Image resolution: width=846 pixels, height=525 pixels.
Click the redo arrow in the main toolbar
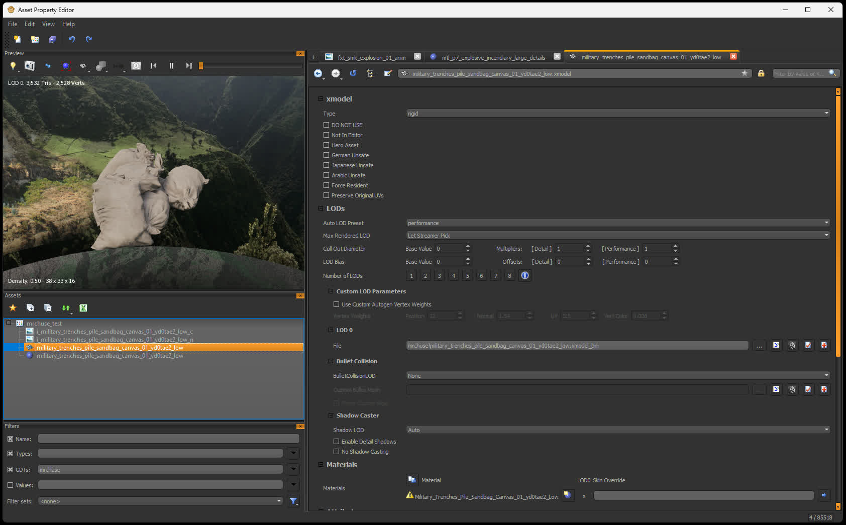click(89, 39)
